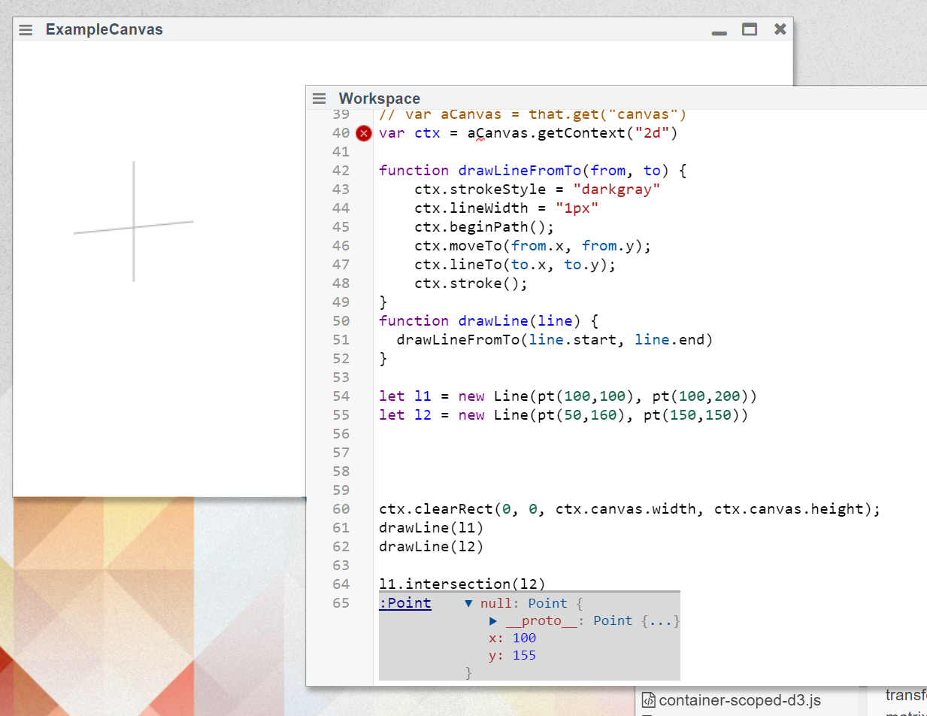Click line number 54 in the gutter
The width and height of the screenshot is (927, 716).
point(341,396)
